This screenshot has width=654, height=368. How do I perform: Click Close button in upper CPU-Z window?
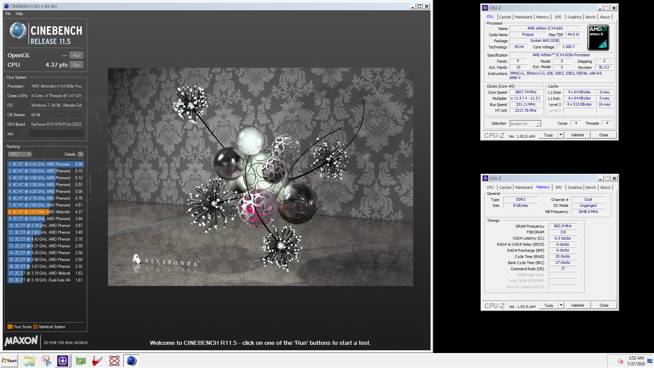(604, 135)
